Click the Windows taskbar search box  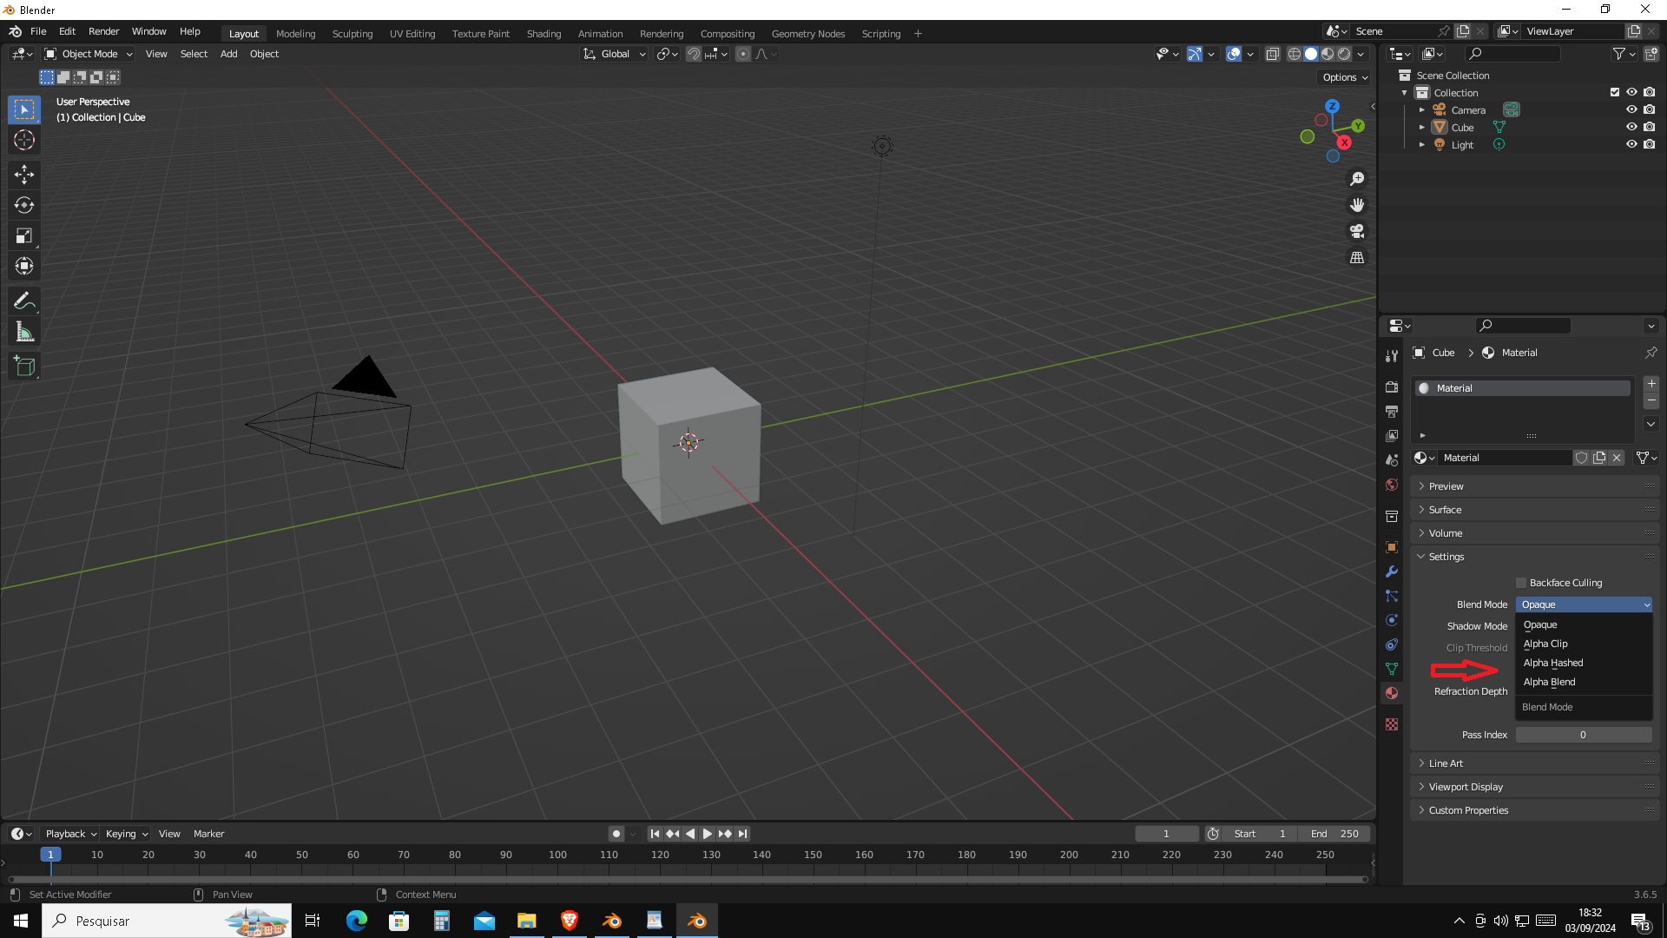[x=167, y=921]
